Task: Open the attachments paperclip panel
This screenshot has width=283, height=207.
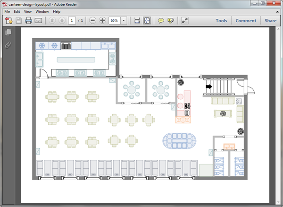Action: (x=8, y=45)
